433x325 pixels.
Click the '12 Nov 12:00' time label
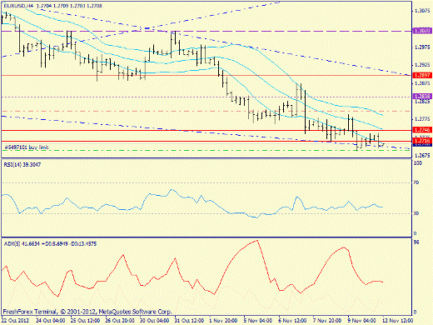[398, 320]
